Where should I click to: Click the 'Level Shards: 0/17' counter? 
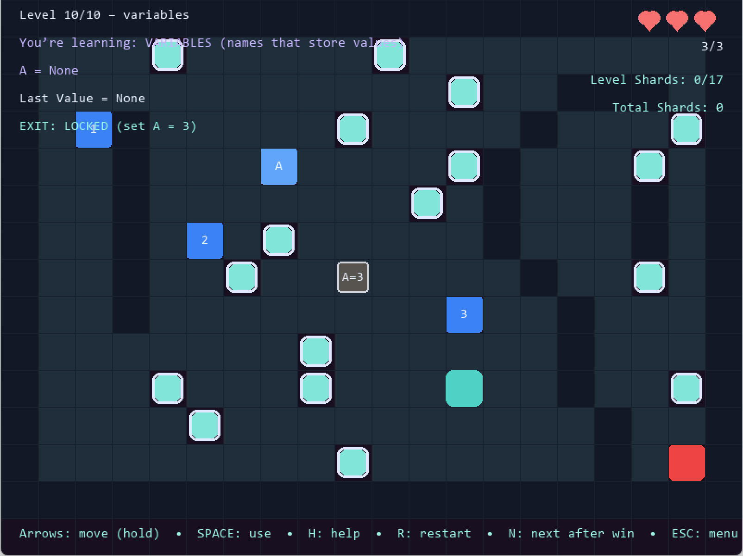(657, 80)
